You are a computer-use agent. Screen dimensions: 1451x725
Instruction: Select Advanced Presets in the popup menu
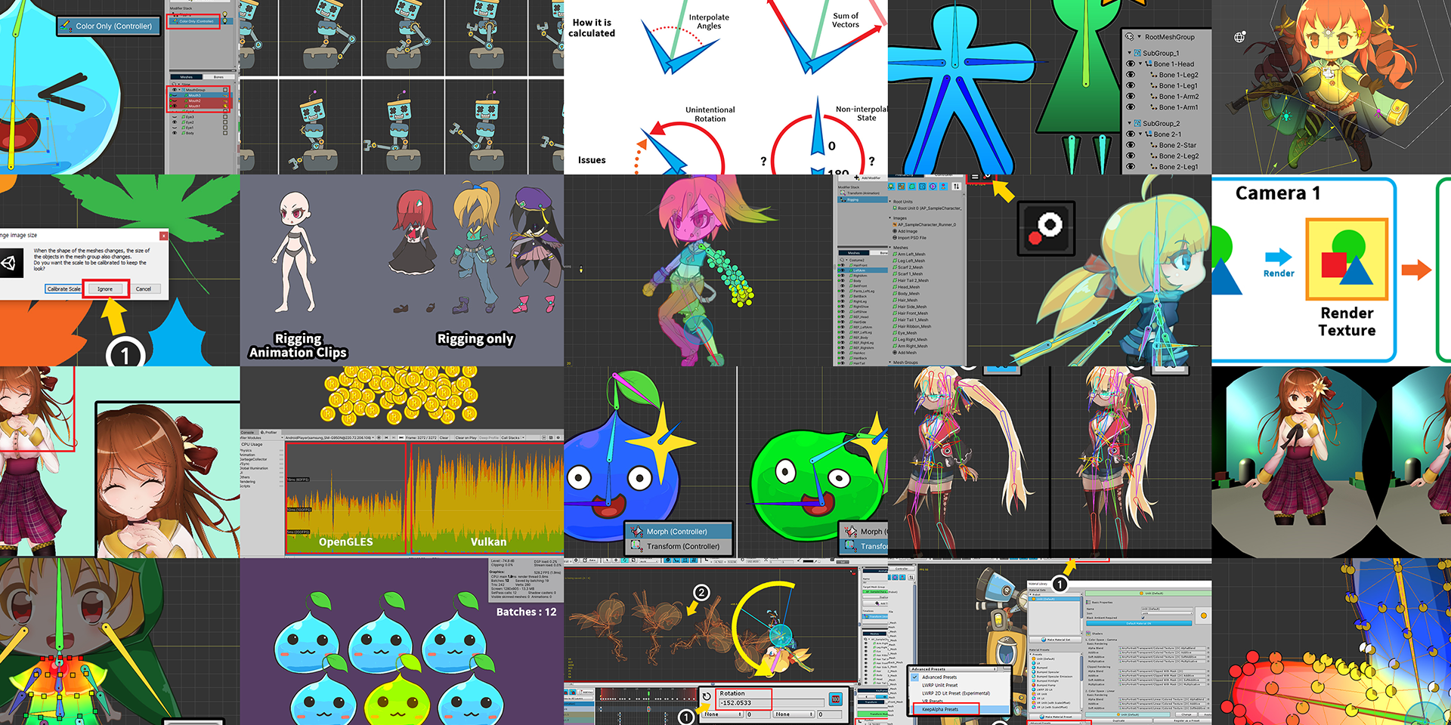click(x=939, y=677)
